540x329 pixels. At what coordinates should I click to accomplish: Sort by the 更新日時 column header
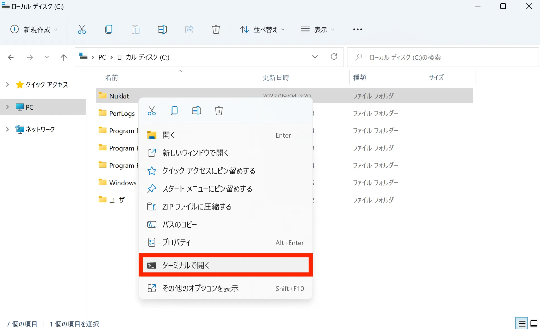click(276, 77)
